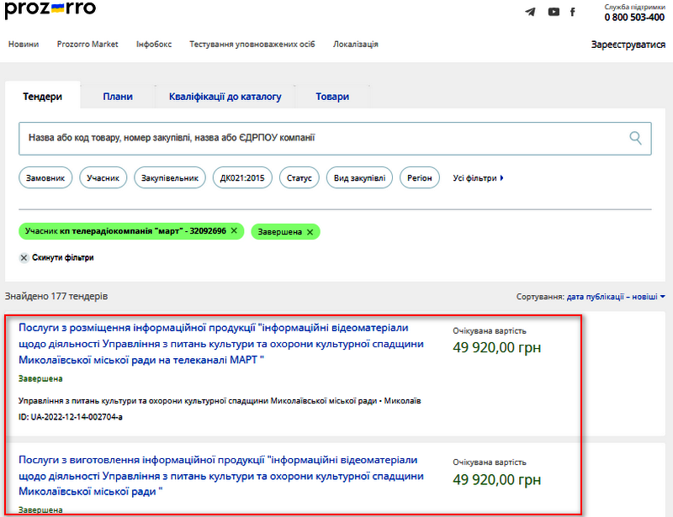Remove the Завершена filter chip via X
The image size is (673, 517).
[310, 232]
